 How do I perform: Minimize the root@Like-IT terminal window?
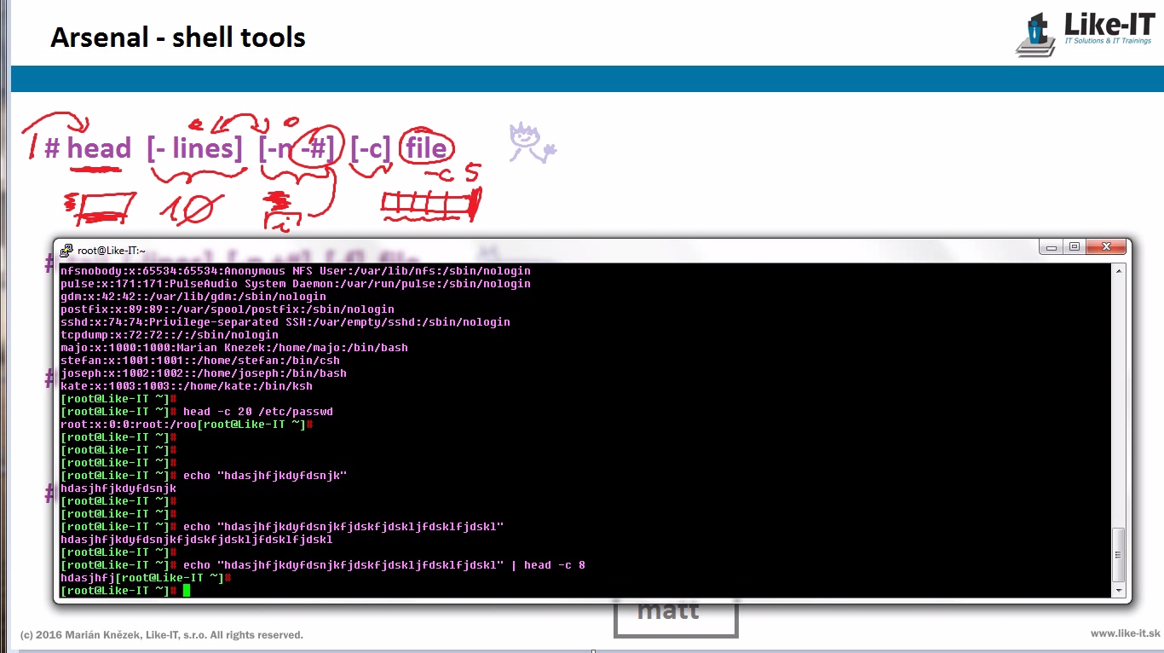(x=1052, y=247)
